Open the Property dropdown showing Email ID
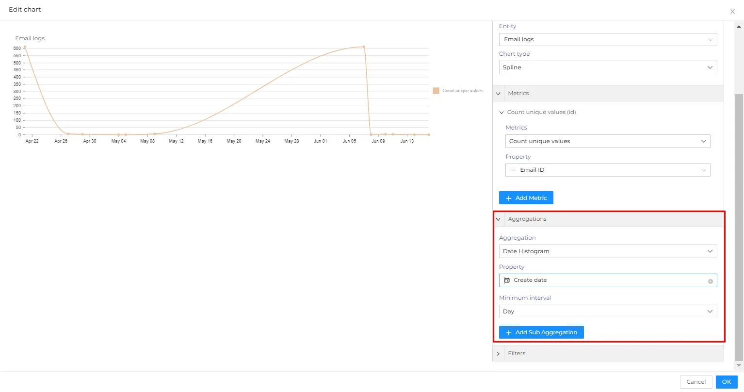Screen dimensions: 744x392 click(608, 170)
